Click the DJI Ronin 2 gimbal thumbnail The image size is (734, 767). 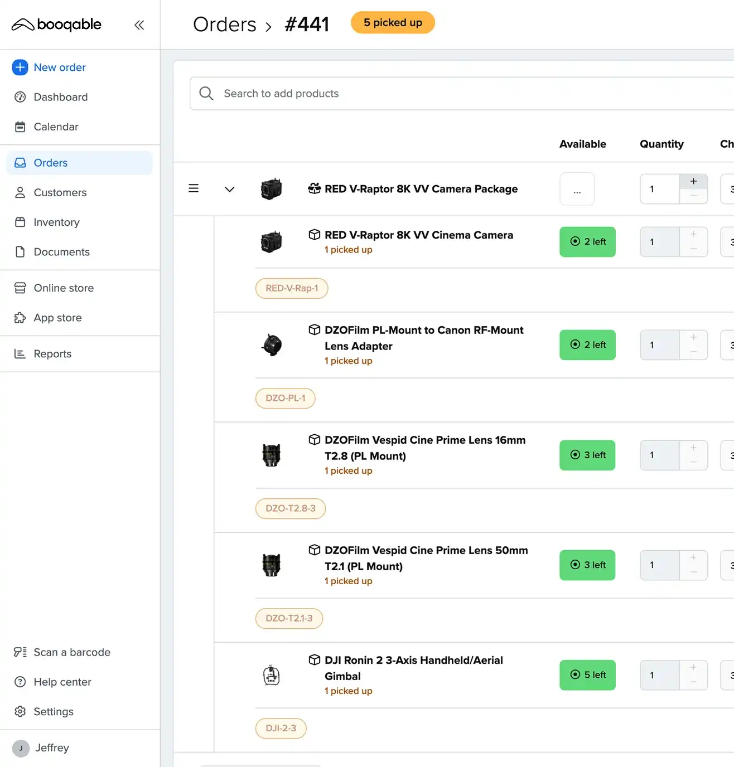click(x=272, y=676)
